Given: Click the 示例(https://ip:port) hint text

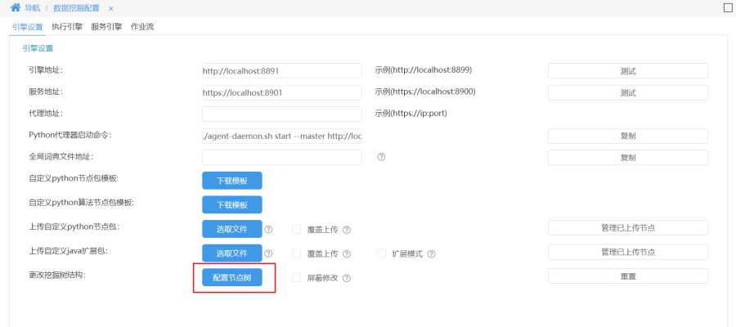Looking at the screenshot, I should (x=411, y=113).
